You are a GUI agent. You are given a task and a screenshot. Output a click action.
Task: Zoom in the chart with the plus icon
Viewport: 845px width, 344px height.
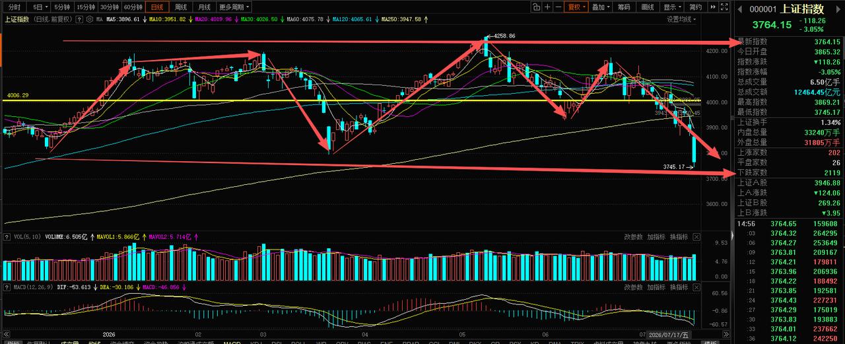[x=547, y=7]
